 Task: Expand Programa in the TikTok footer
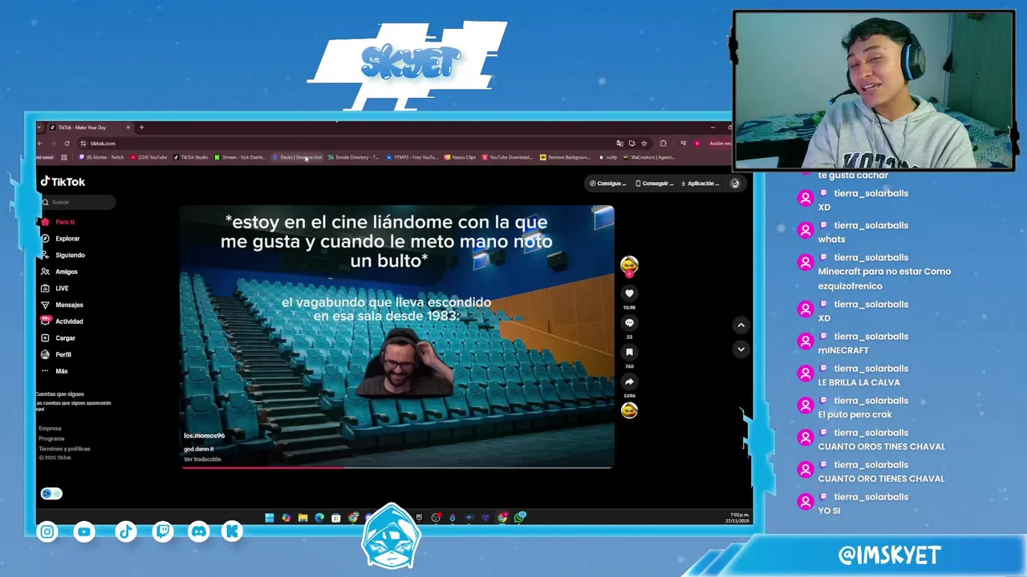click(51, 438)
